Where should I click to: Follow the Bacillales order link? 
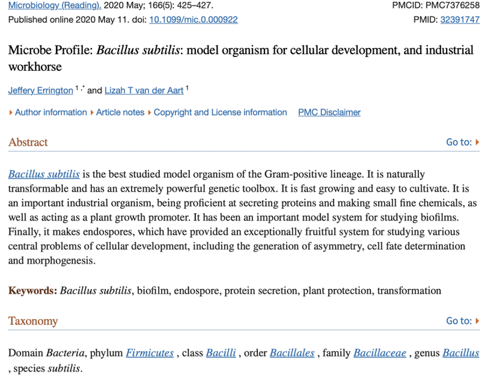292,353
